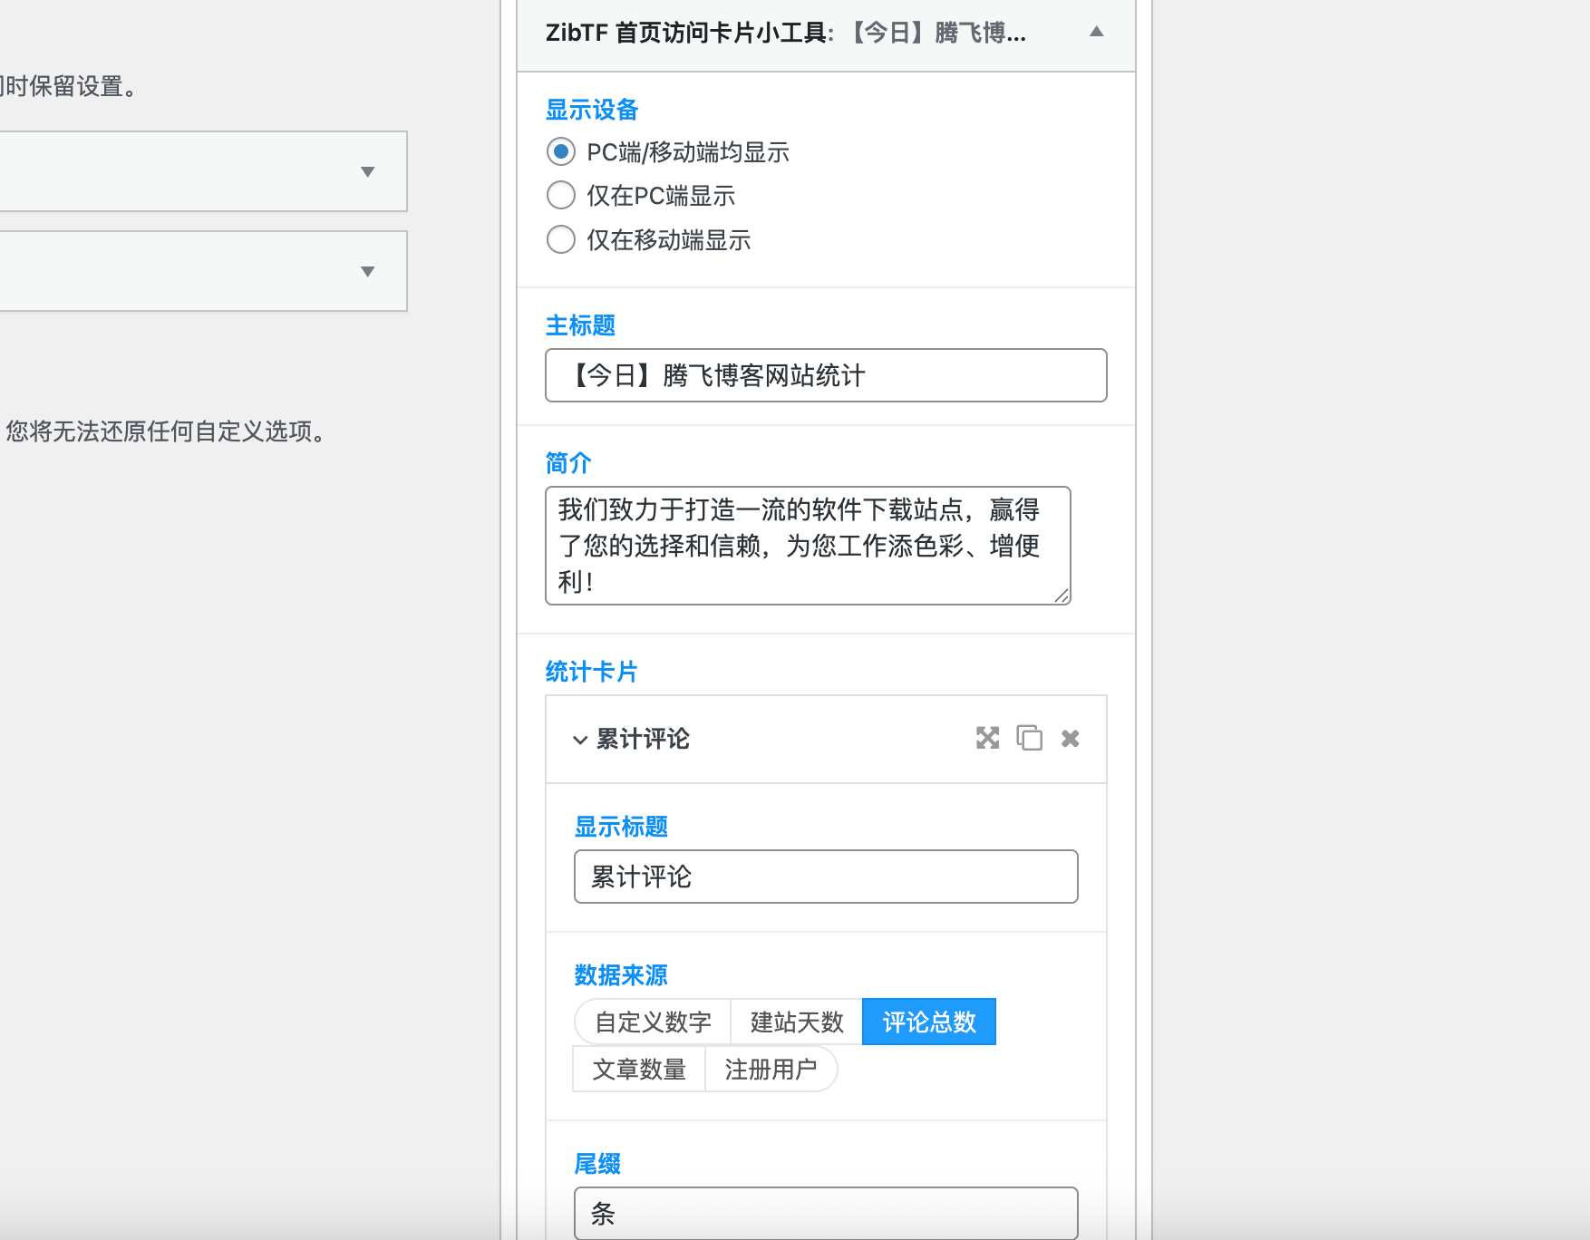1590x1240 pixels.
Task: Select PC端/移动端均显示 option
Action: pyautogui.click(x=560, y=151)
